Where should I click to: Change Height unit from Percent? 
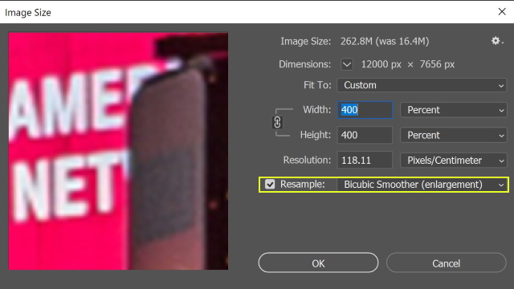pos(453,136)
